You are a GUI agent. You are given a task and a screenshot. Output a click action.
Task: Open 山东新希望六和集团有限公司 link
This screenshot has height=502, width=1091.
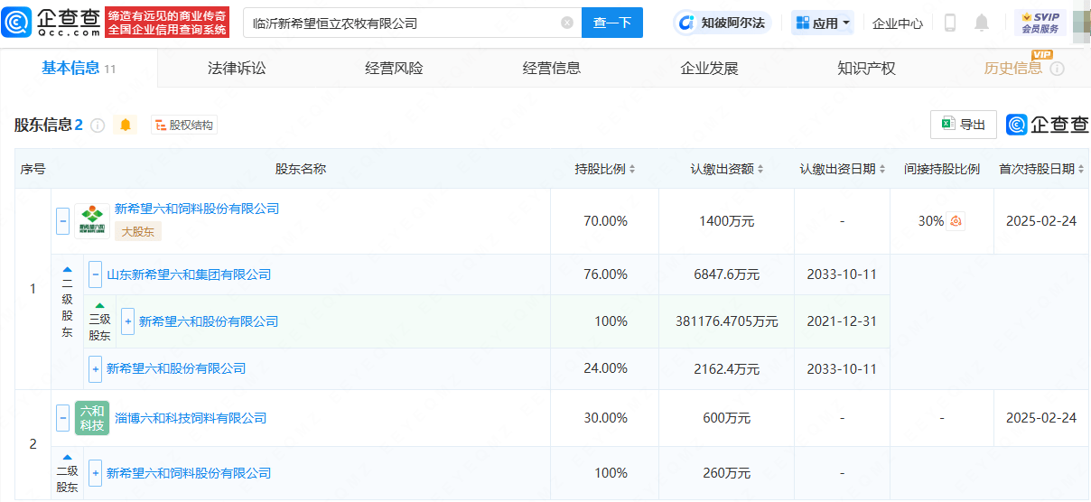coord(189,274)
